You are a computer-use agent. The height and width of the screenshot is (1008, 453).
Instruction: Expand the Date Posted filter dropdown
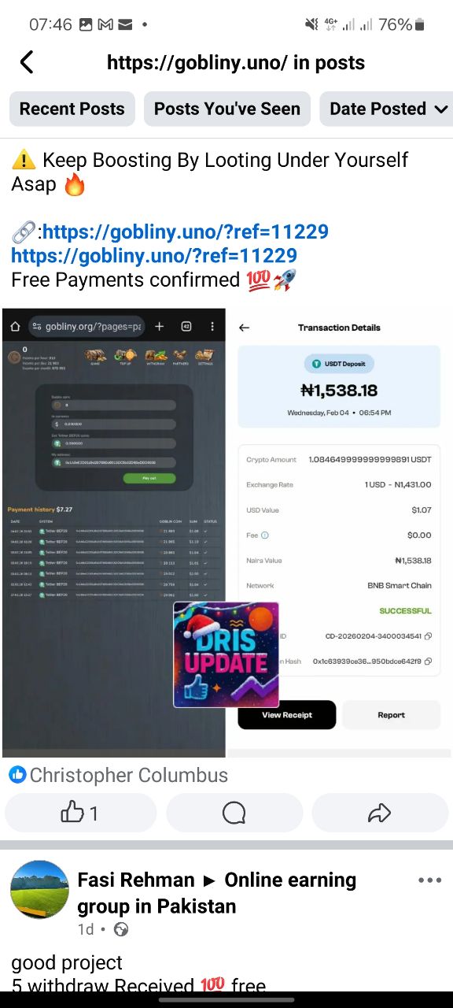pos(386,109)
